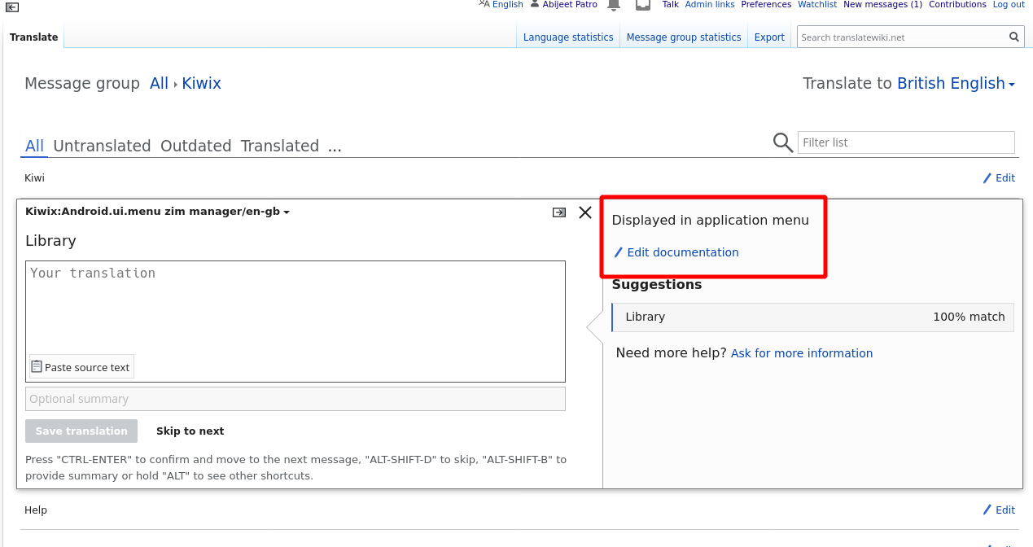
Task: Select the Library suggestion with 100% match
Action: click(x=813, y=317)
